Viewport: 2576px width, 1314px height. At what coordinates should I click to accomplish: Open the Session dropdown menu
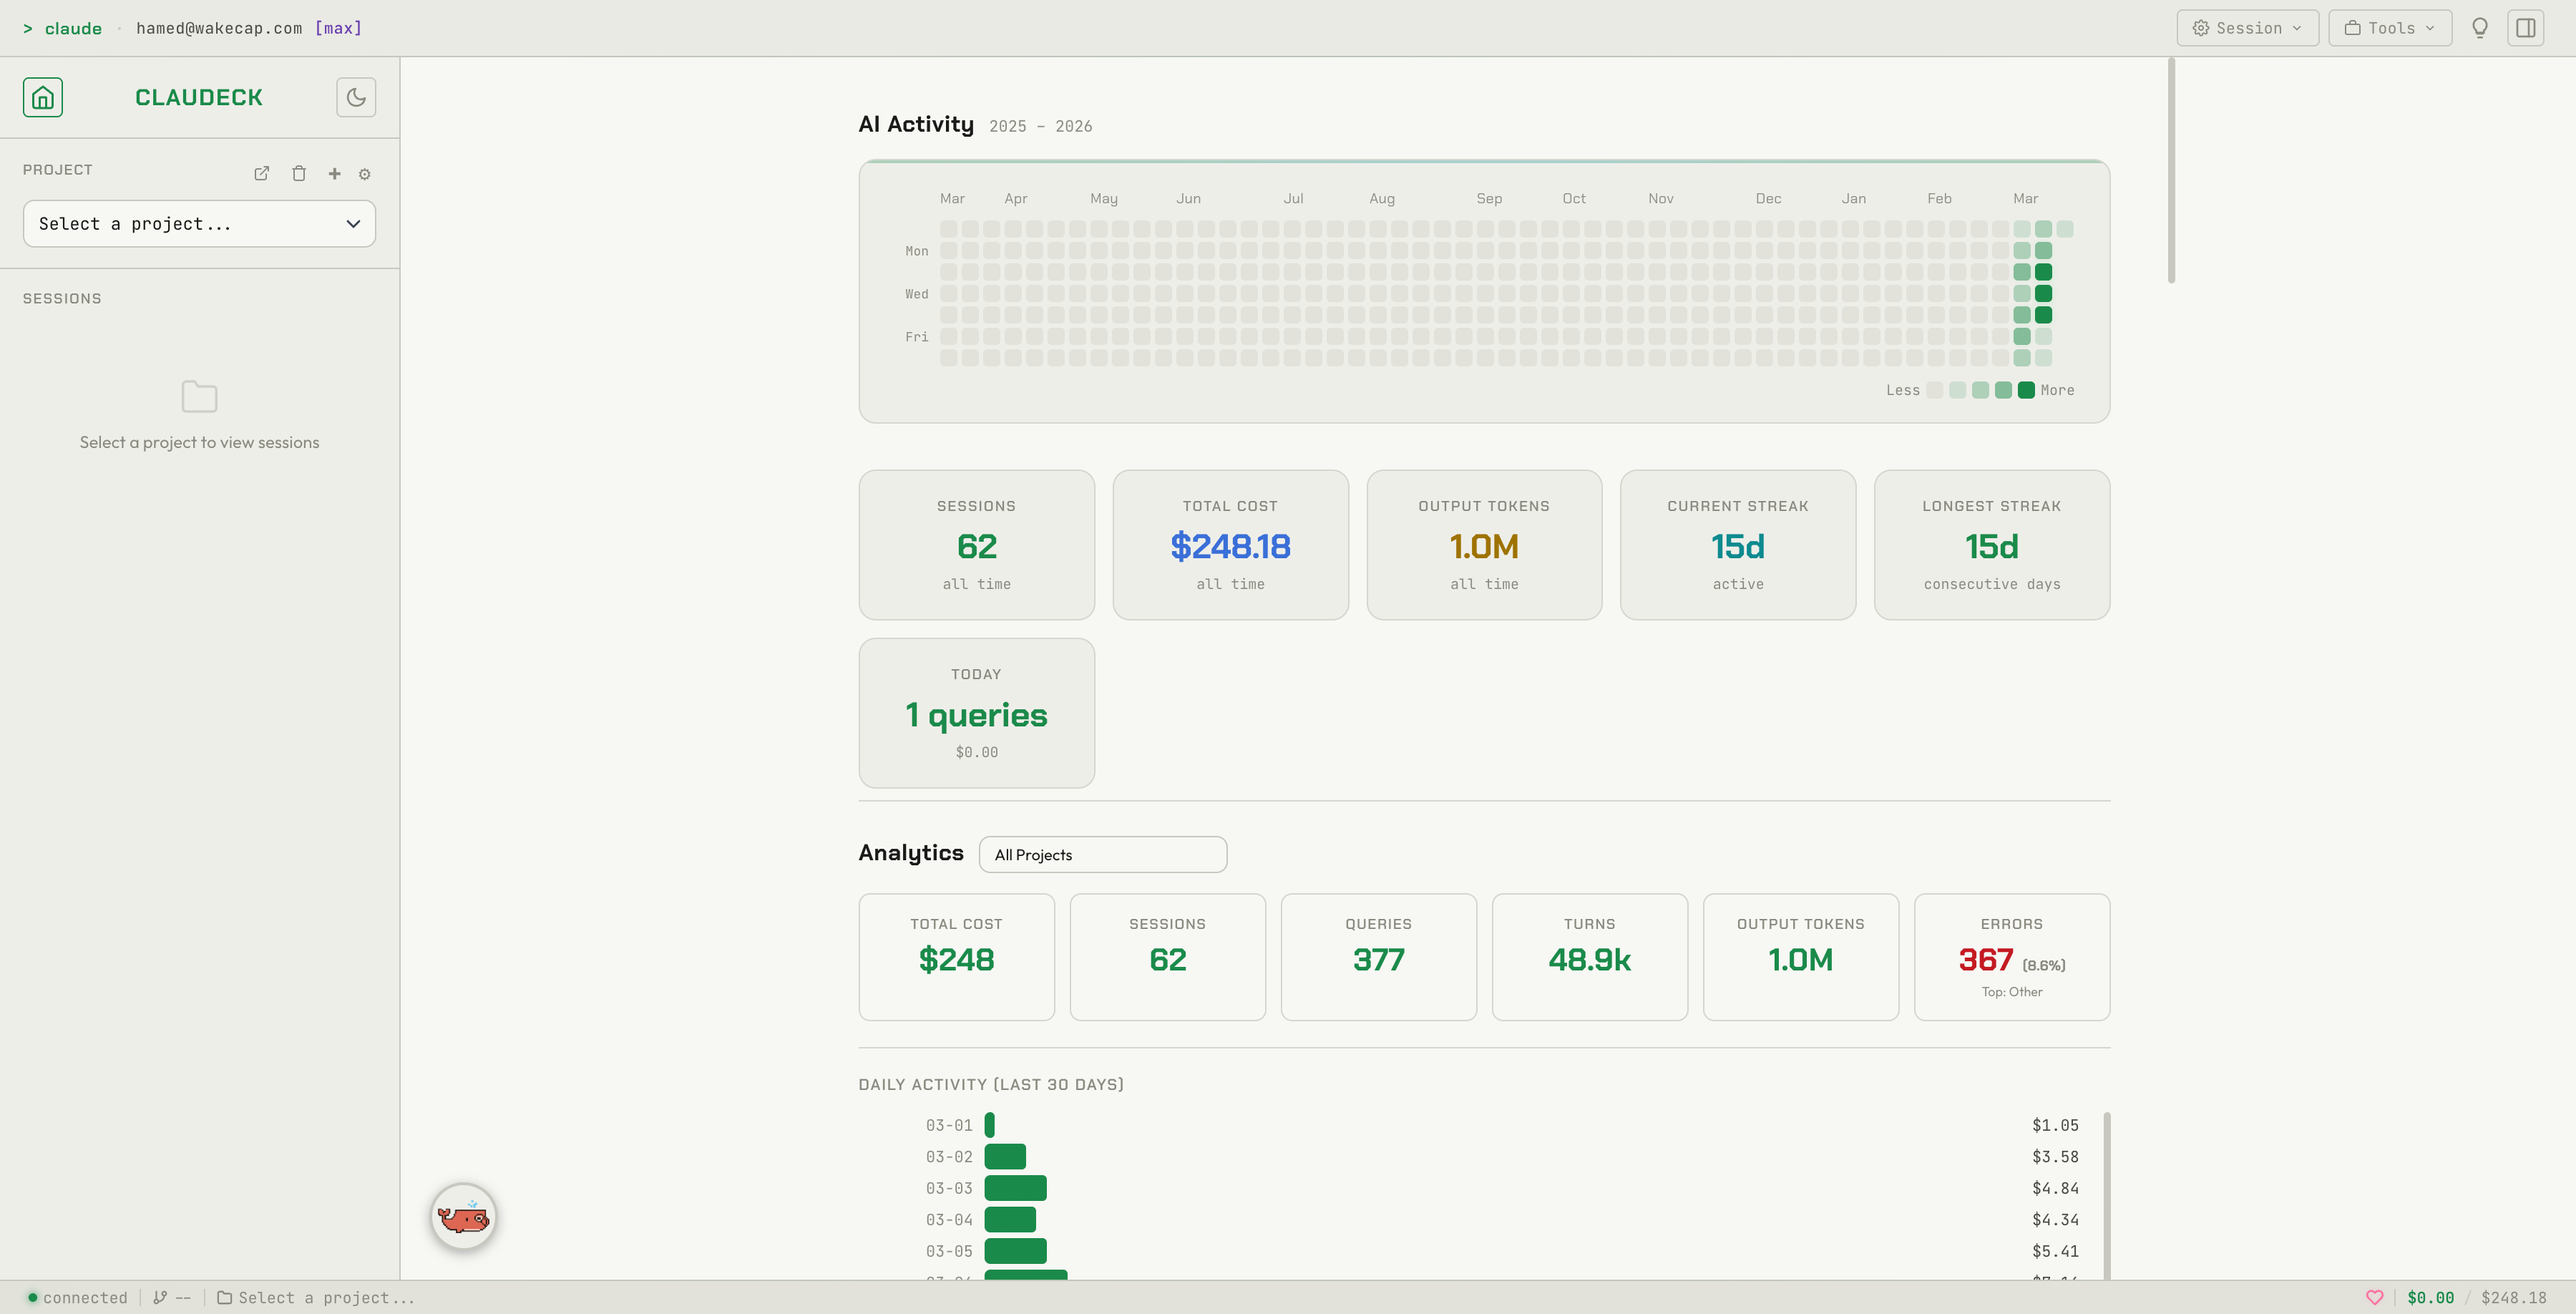tap(2247, 27)
